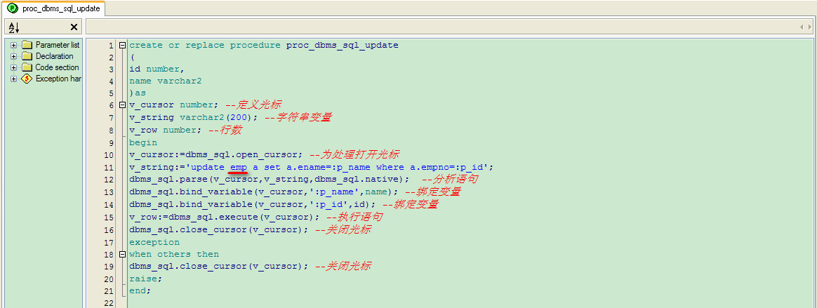
Task: Click 'end;' on line 21
Action: 140,290
